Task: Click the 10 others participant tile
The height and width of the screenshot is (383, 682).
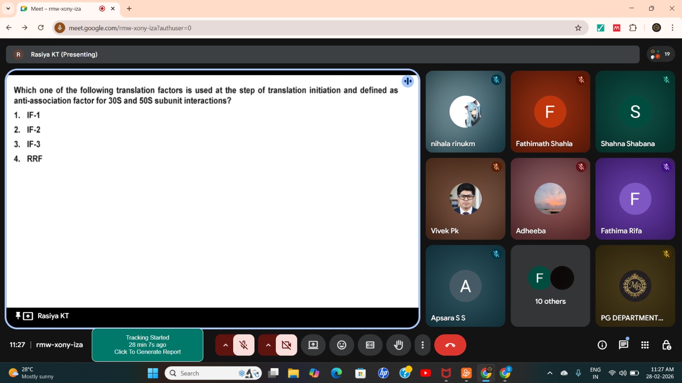Action: click(x=550, y=286)
